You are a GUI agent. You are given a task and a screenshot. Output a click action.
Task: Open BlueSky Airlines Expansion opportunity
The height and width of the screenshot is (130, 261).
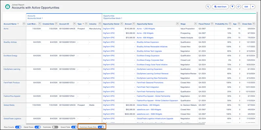coord(148,42)
